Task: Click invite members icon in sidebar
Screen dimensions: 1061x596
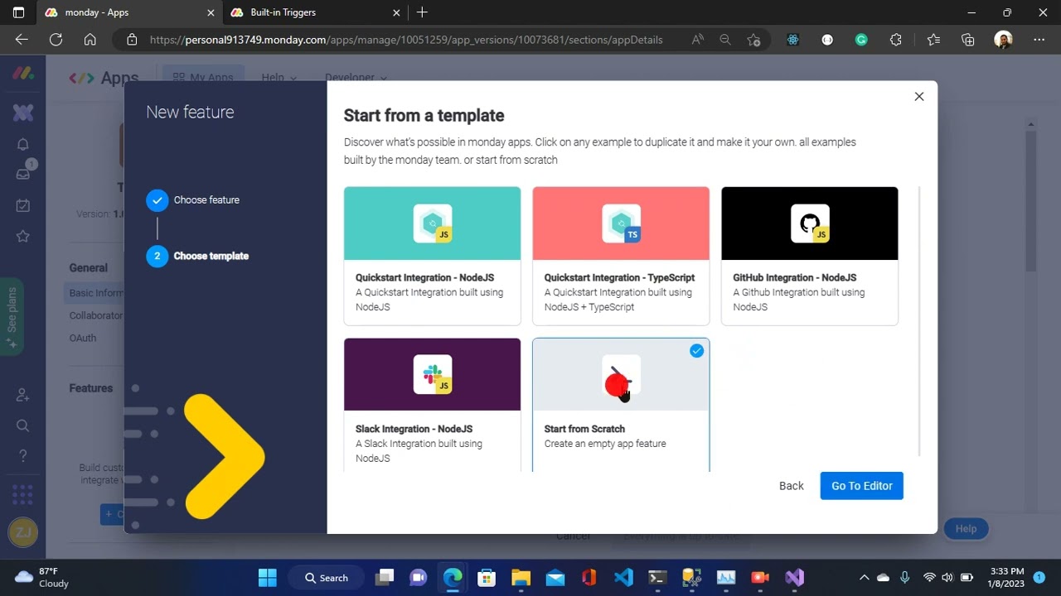Action: pyautogui.click(x=23, y=395)
